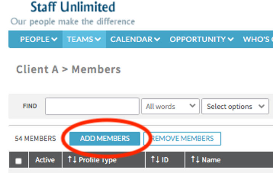
Task: Expand the TEAMS menu
Action: click(84, 39)
